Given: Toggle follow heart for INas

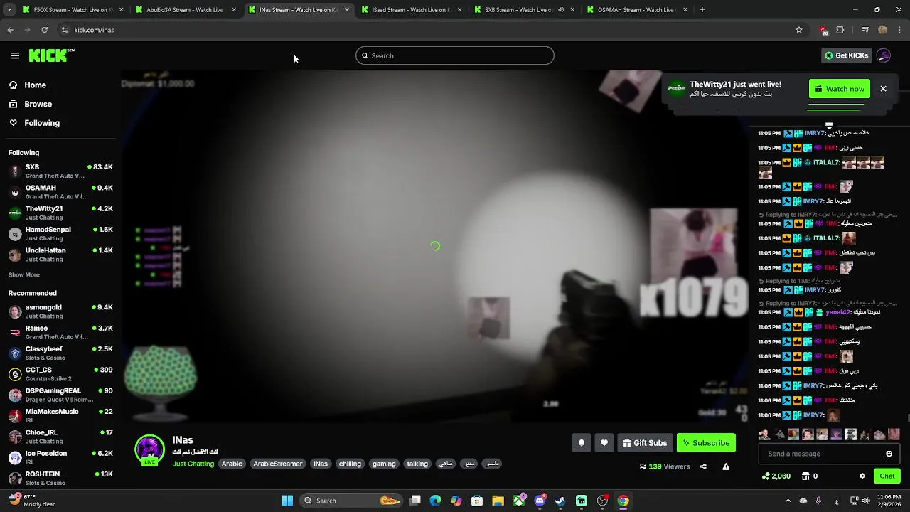Looking at the screenshot, I should 604,443.
